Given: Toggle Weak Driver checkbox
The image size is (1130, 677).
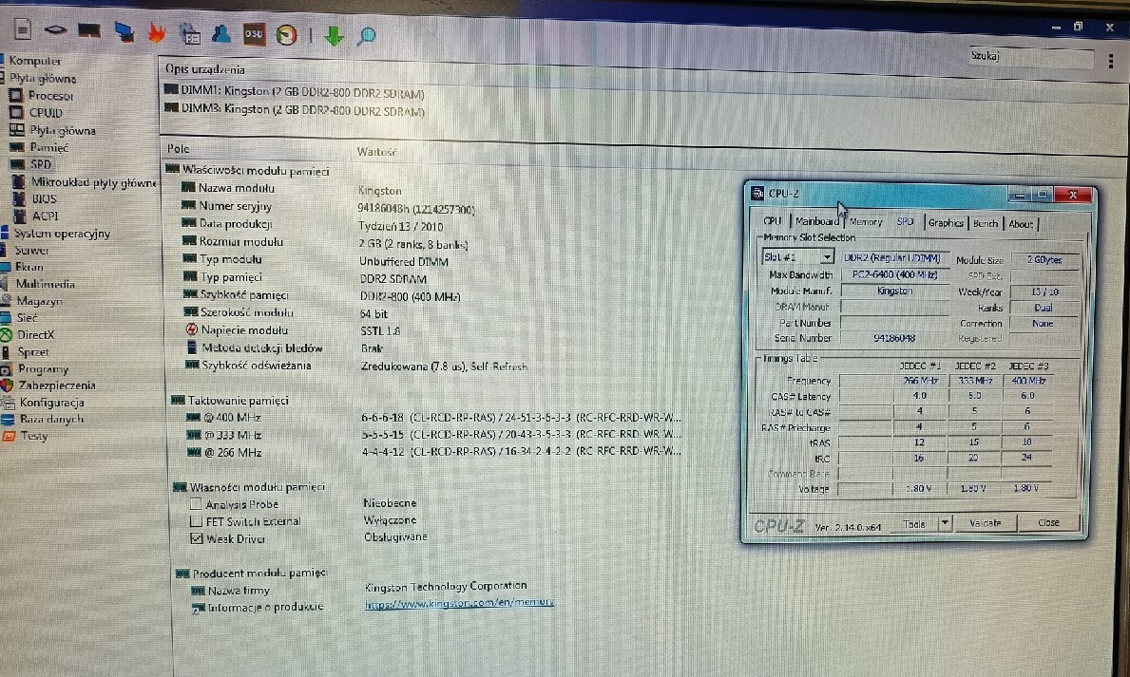Looking at the screenshot, I should [x=197, y=538].
